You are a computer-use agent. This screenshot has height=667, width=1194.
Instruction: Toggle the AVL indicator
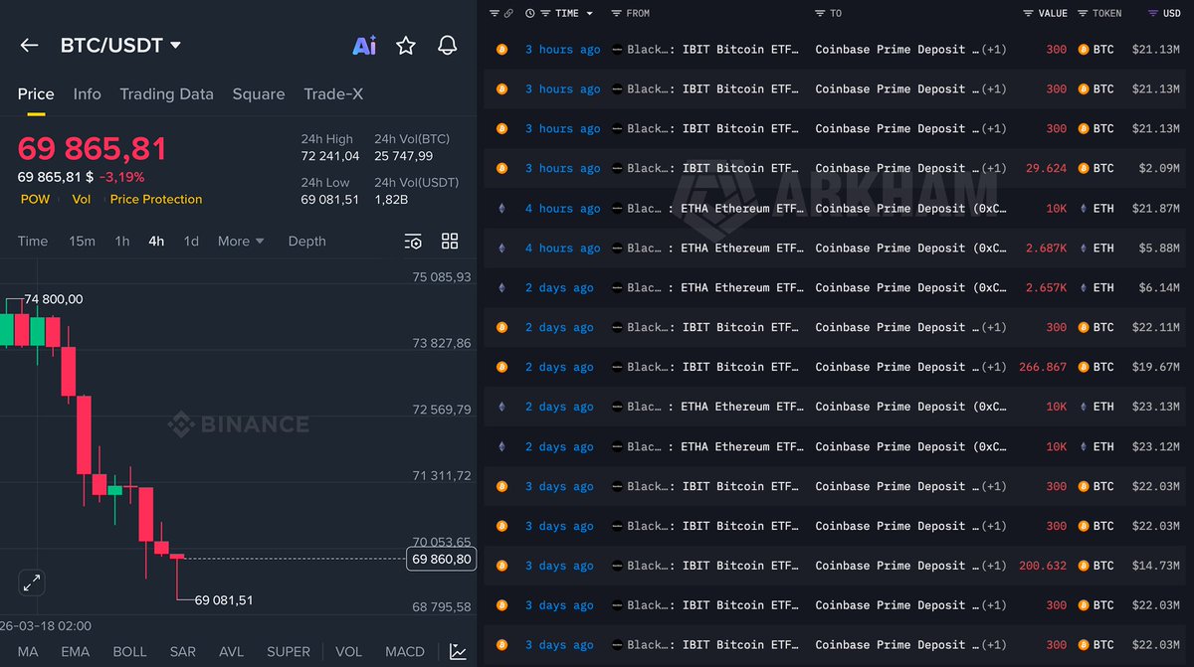tap(232, 652)
